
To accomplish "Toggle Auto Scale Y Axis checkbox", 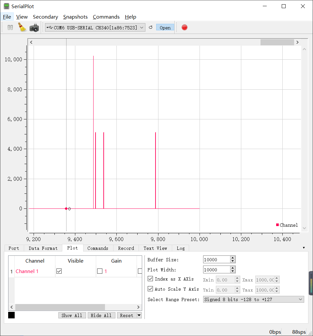I will (150, 289).
